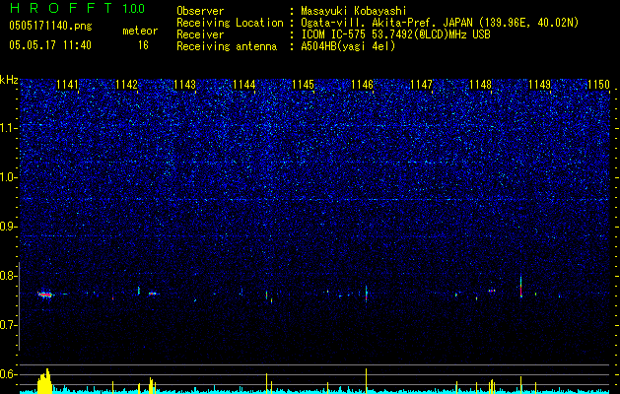Viewport: 620px width, 394px height.
Task: Select the 0.7 kHz frequency label
Action: (8, 325)
